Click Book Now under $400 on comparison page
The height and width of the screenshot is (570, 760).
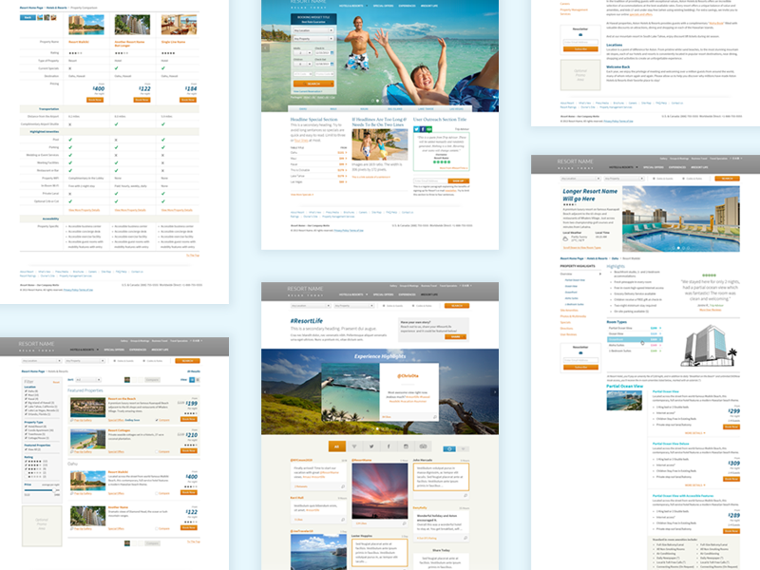tap(95, 100)
